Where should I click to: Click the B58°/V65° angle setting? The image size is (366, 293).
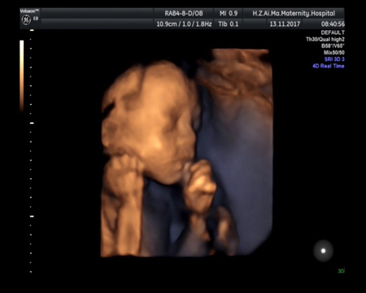(333, 46)
